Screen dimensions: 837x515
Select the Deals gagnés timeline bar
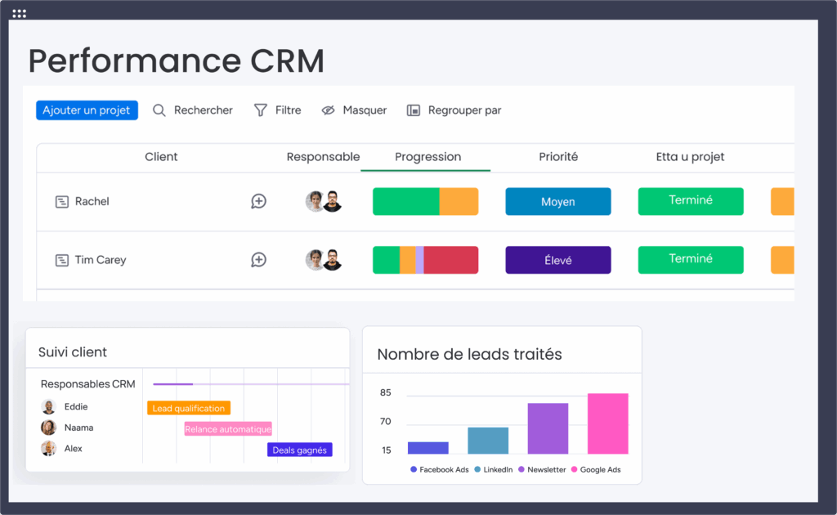pyautogui.click(x=299, y=450)
